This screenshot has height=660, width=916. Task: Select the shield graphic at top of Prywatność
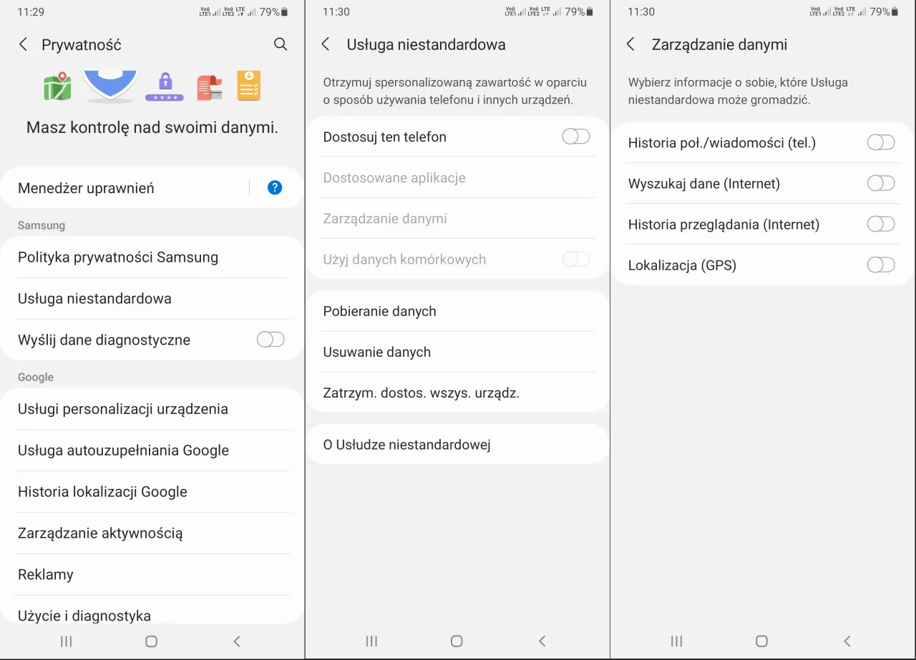click(109, 84)
